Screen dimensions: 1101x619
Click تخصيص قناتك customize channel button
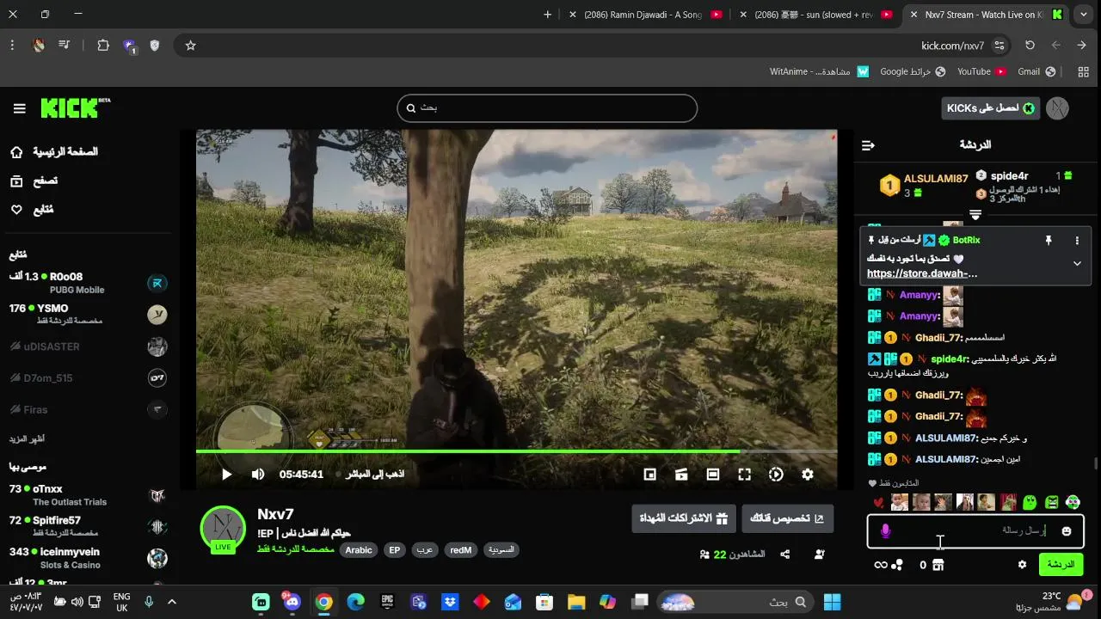click(x=787, y=518)
